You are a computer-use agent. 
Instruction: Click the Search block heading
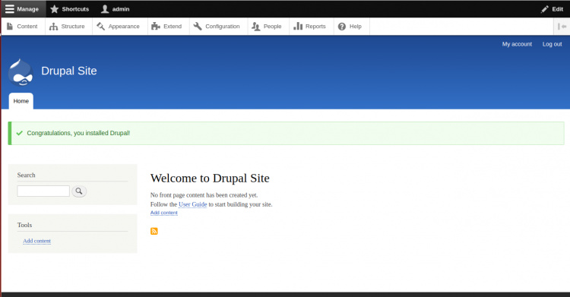pyautogui.click(x=26, y=175)
